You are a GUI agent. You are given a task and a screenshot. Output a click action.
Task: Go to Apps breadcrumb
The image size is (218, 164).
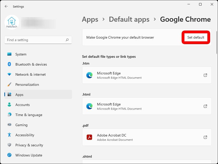point(90,19)
